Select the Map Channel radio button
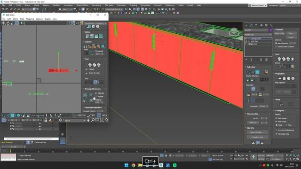The height and width of the screenshot is (169, 301). tap(276, 43)
